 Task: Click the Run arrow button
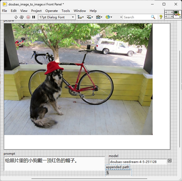click(16, 17)
